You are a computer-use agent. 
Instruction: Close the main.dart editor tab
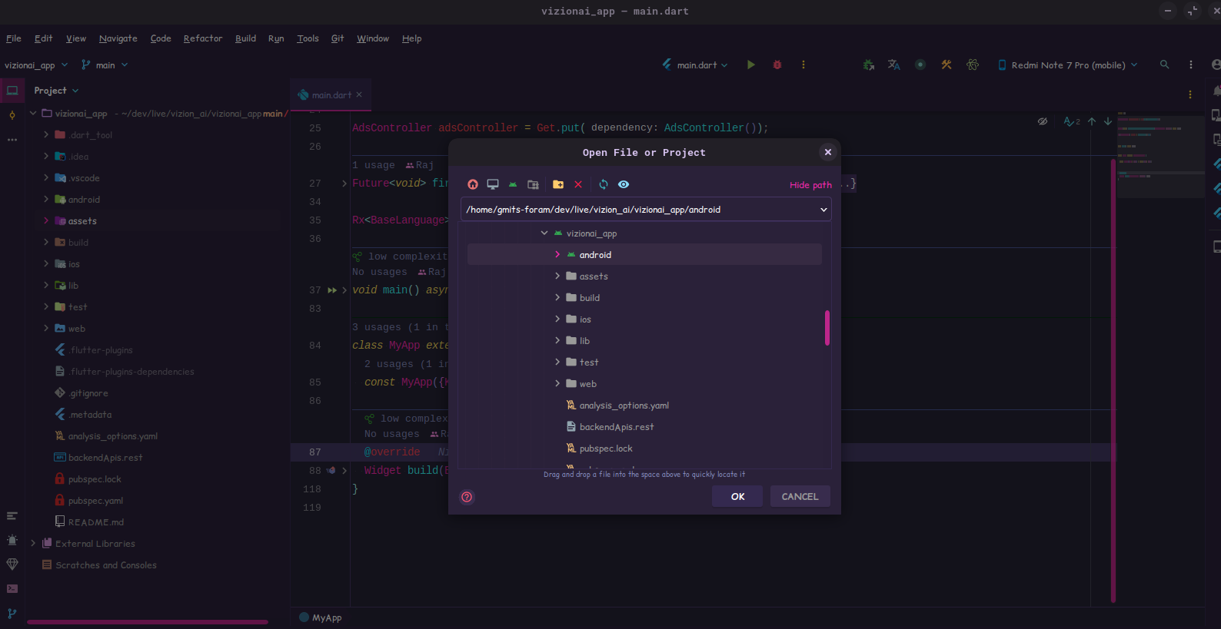[x=359, y=94]
